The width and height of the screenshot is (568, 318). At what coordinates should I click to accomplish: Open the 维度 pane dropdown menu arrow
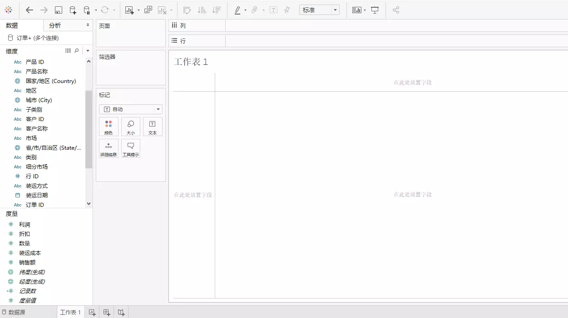[x=88, y=51]
